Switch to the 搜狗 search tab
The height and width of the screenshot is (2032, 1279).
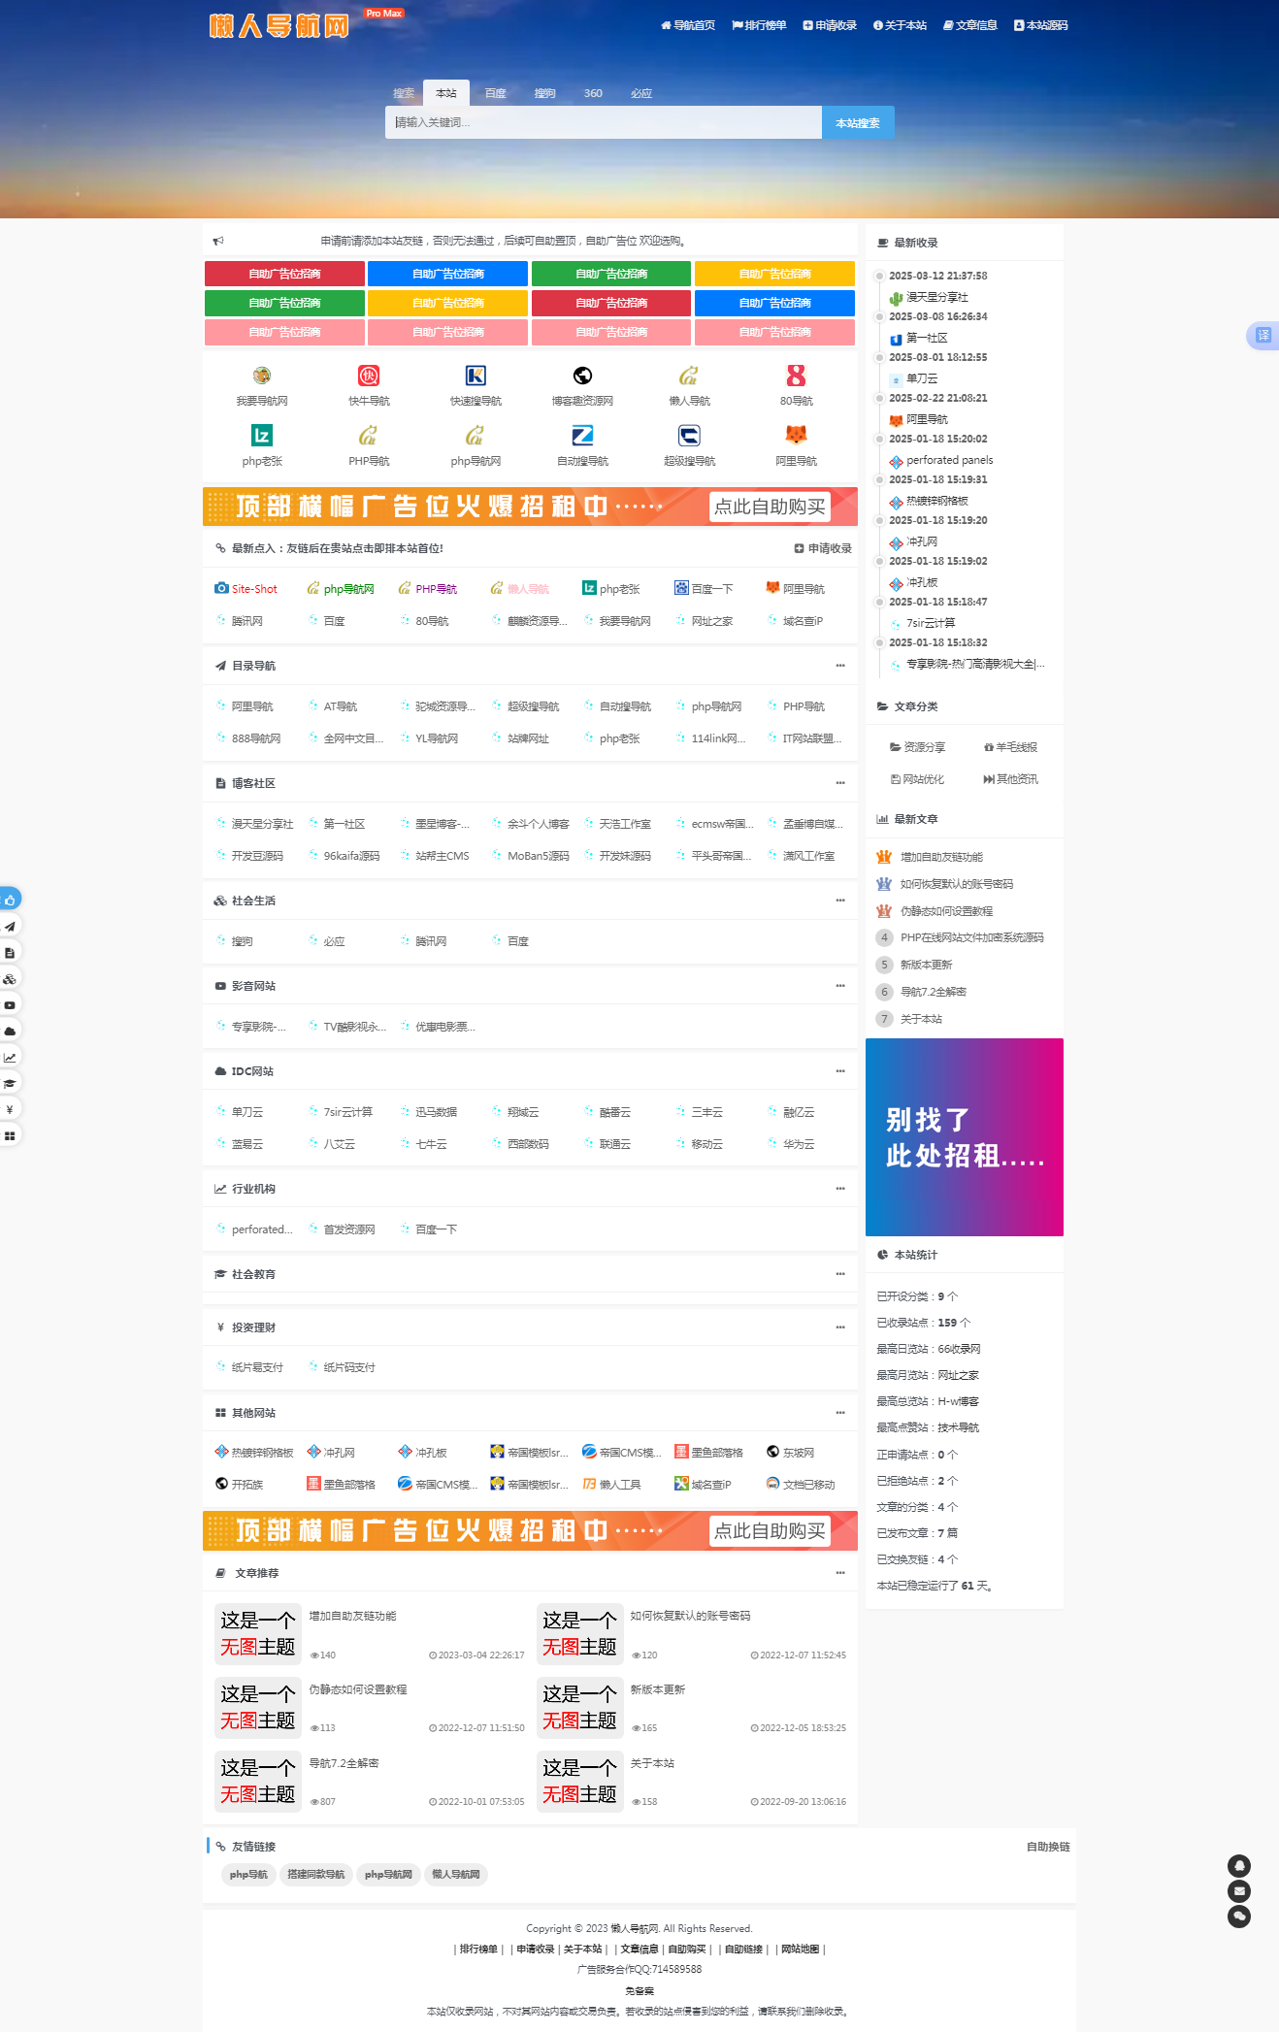[x=544, y=93]
